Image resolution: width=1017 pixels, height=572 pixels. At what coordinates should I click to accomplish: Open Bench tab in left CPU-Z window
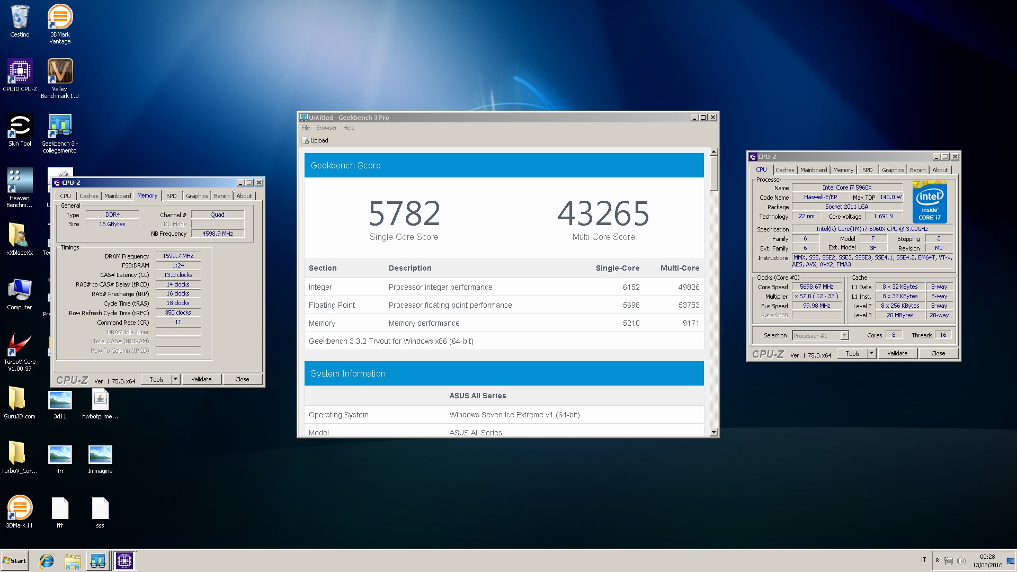pyautogui.click(x=222, y=196)
